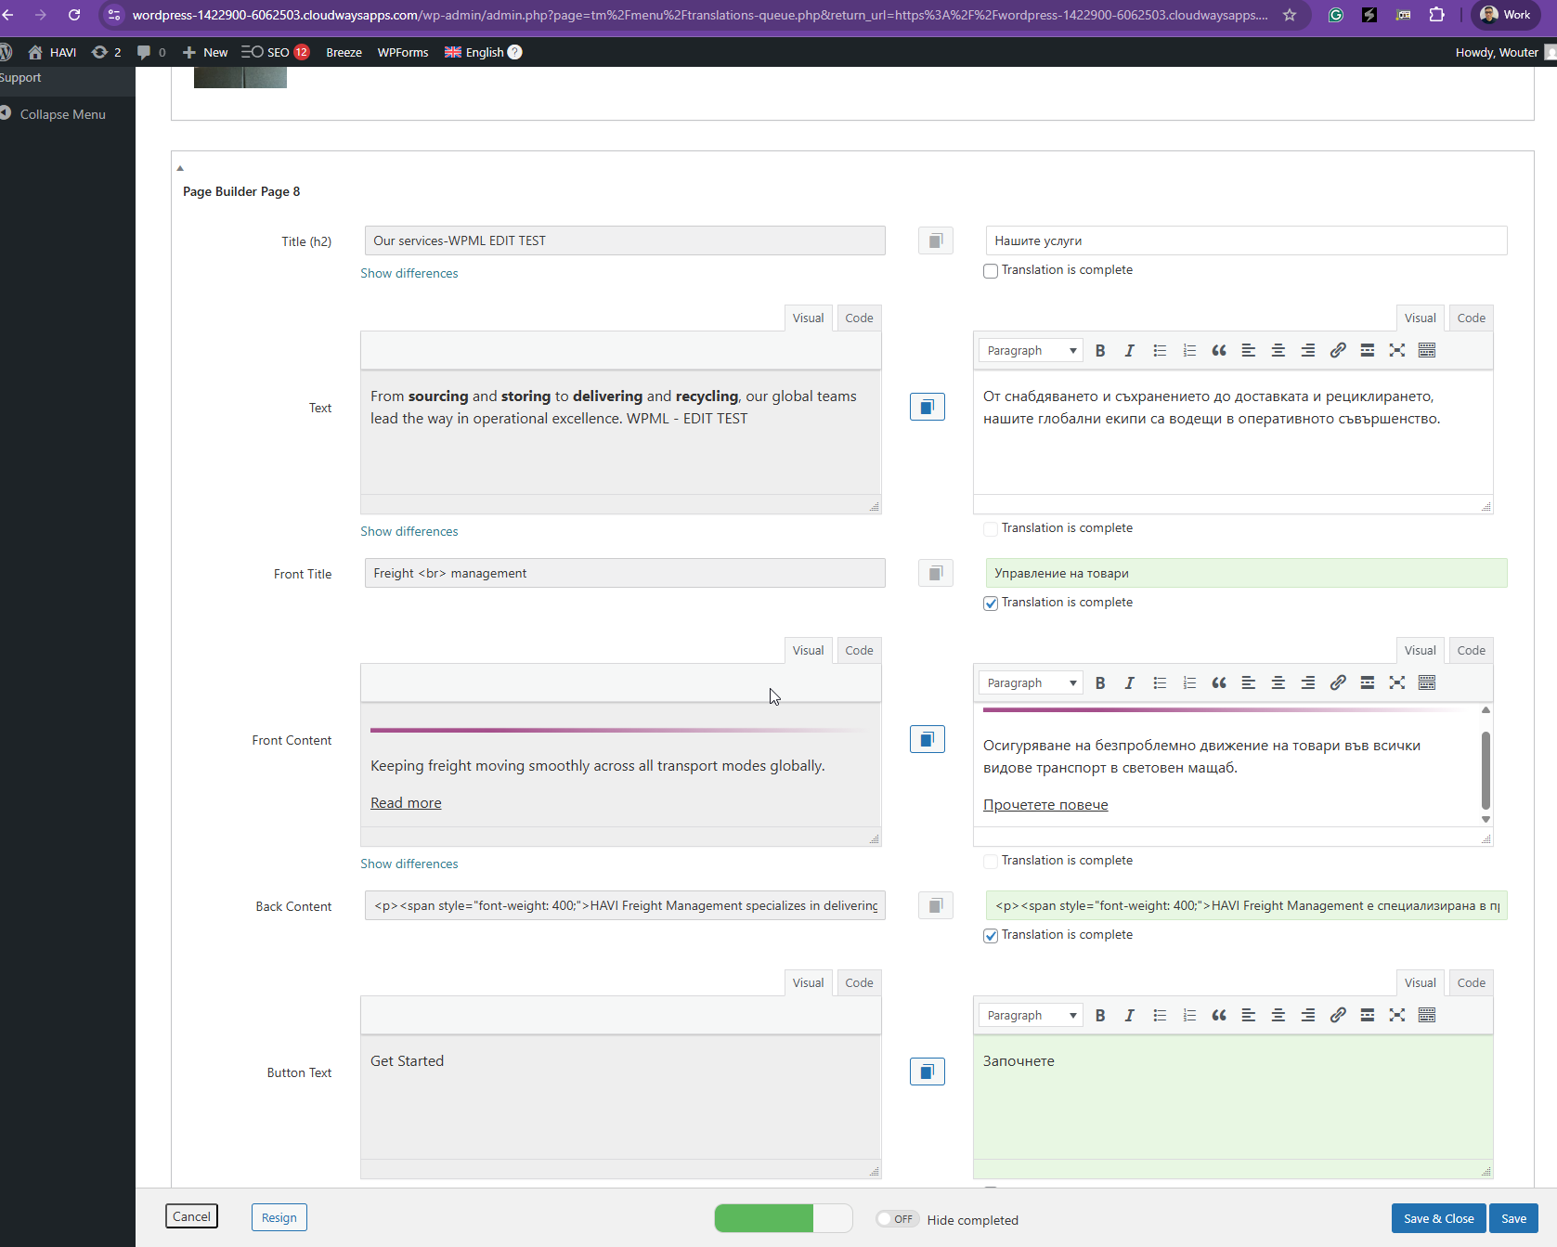Copy original Text field to translation
Image resolution: width=1557 pixels, height=1247 pixels.
[928, 407]
